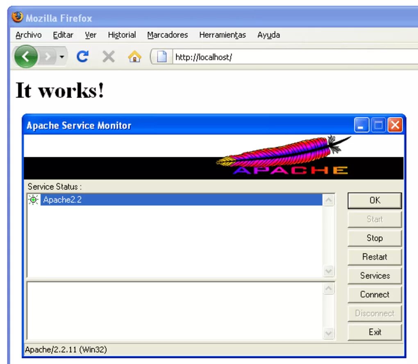Open the Herramientas menu
This screenshot has width=418, height=364.
click(223, 35)
